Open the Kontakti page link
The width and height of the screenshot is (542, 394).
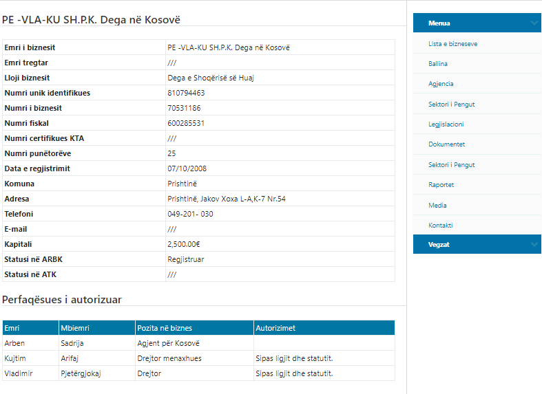[x=440, y=226]
